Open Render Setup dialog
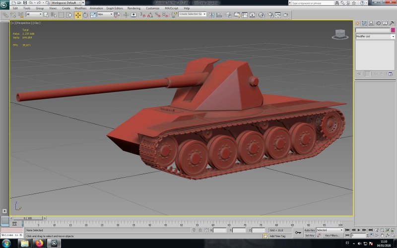This screenshot has height=248, width=397. click(270, 15)
